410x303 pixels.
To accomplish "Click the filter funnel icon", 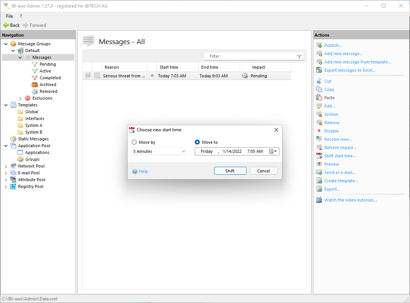I will pos(299,57).
